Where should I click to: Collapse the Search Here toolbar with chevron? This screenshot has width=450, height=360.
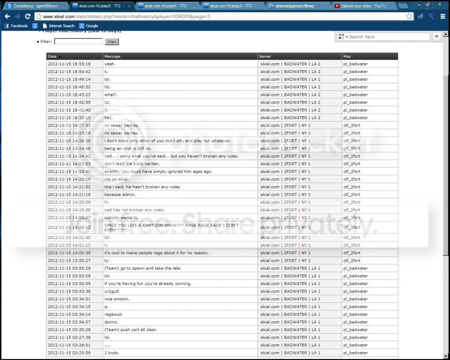coord(436,36)
